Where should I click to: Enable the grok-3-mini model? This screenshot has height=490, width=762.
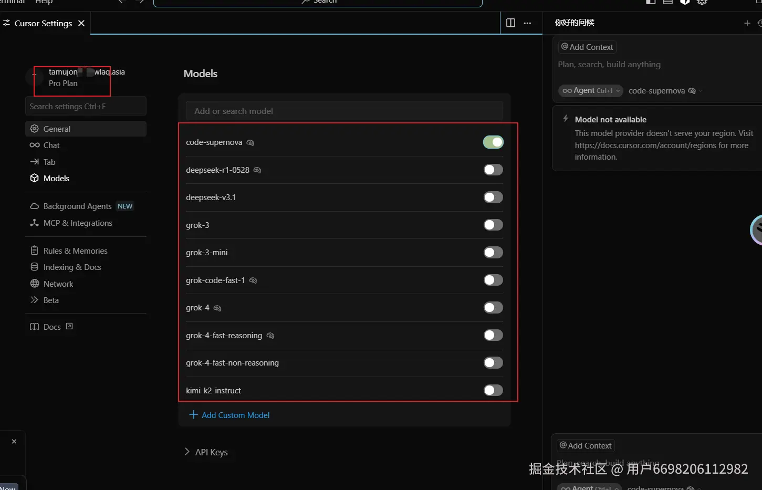coord(493,252)
